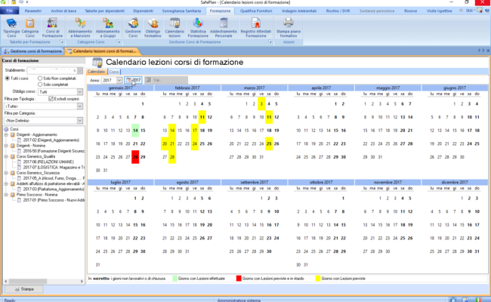Image resolution: width=491 pixels, height=302 pixels.
Task: Open Abbinamento a Gruppi
Action: (108, 28)
